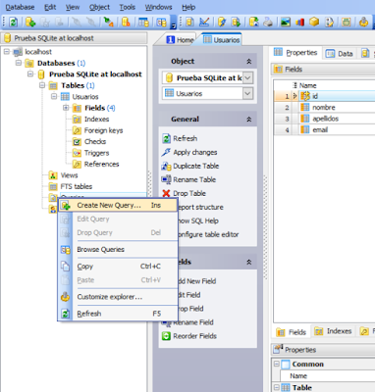This screenshot has height=392, width=375.
Task: Click the SQL script lightning toolbar icon
Action: pyautogui.click(x=222, y=23)
